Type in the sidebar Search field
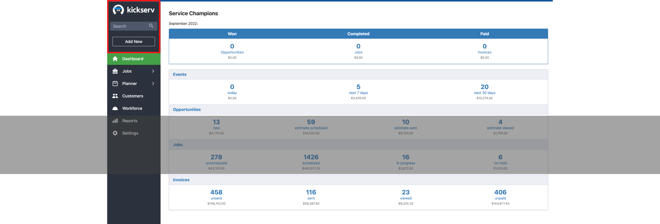 [x=129, y=26]
